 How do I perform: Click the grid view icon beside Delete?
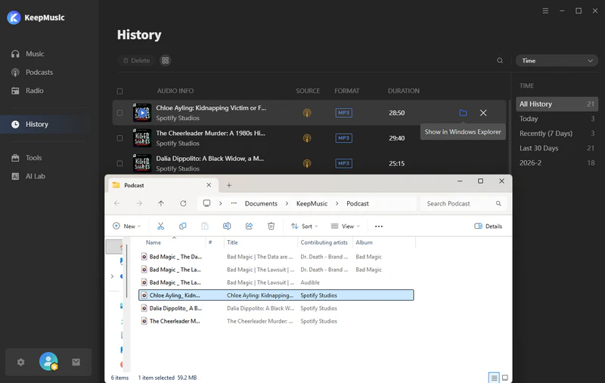tap(166, 60)
